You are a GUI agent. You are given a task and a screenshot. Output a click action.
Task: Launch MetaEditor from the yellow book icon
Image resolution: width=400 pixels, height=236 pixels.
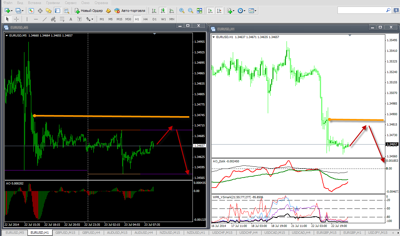(108, 11)
